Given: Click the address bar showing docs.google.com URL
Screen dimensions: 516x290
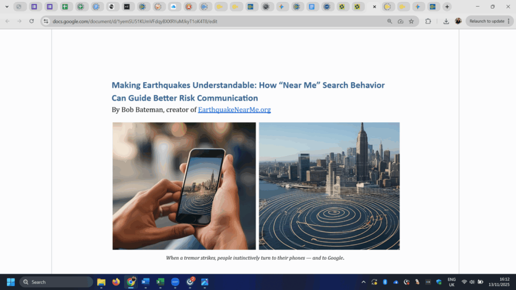Looking at the screenshot, I should click(217, 21).
